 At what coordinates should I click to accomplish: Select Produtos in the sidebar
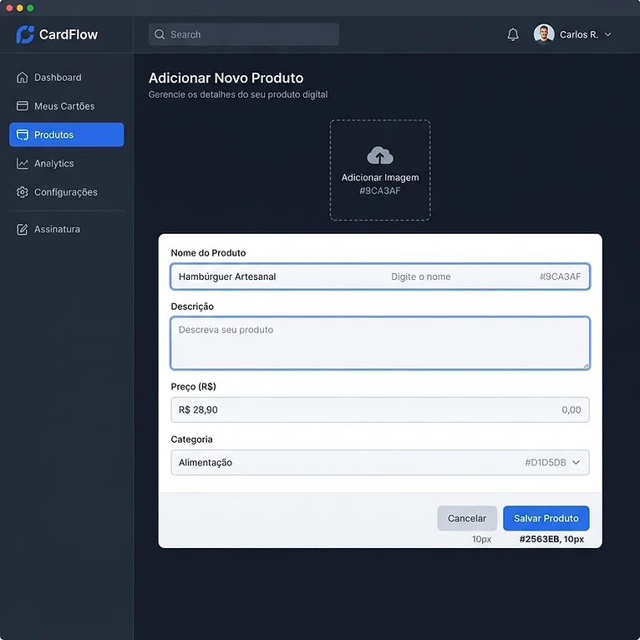66,135
